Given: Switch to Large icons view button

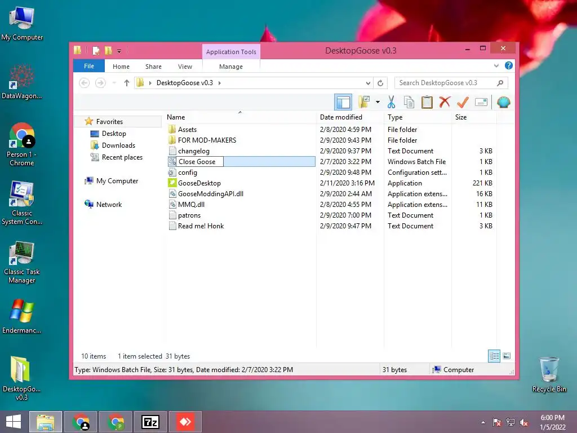Looking at the screenshot, I should coord(507,356).
